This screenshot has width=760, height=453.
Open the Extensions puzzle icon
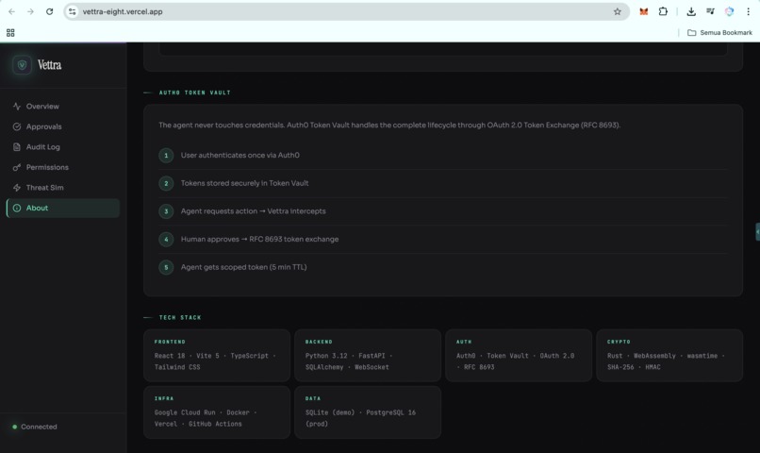pyautogui.click(x=663, y=11)
